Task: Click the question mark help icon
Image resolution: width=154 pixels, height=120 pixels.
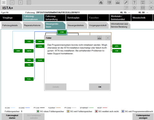Action: pyautogui.click(x=134, y=2)
